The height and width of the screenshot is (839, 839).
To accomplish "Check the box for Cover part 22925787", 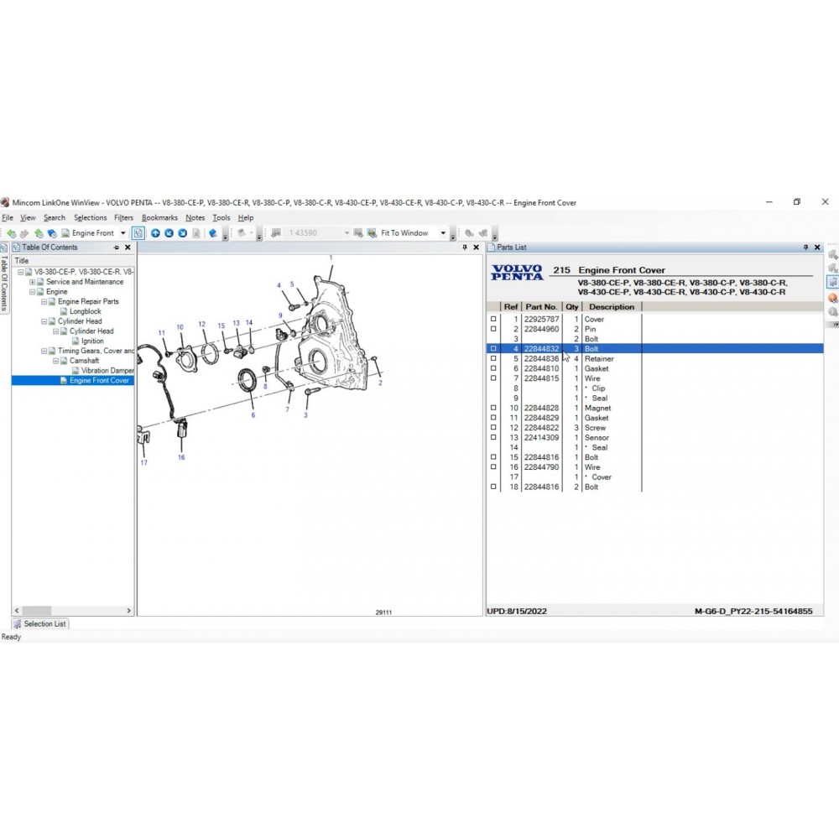I will point(493,320).
